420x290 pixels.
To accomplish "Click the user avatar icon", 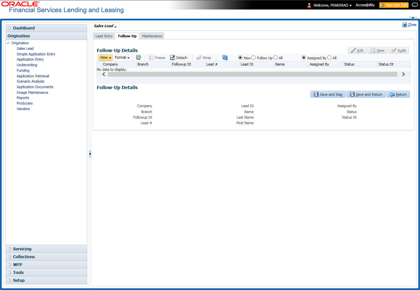I will pyautogui.click(x=309, y=5).
